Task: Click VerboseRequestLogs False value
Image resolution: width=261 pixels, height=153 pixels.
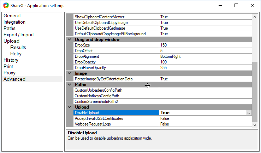Action: click(x=206, y=124)
